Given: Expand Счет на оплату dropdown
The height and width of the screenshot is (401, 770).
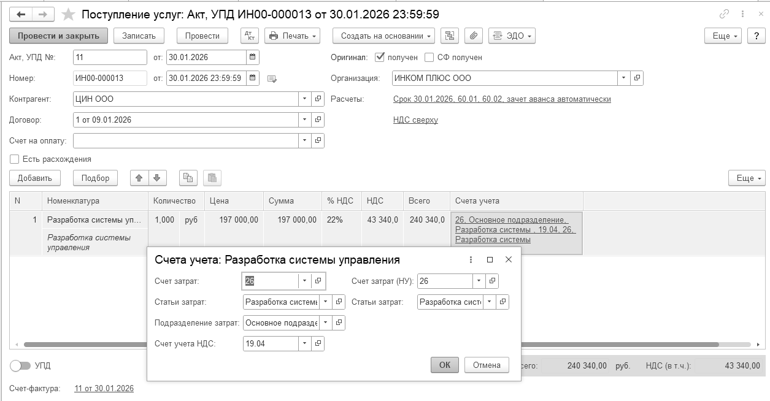Looking at the screenshot, I should click(305, 140).
